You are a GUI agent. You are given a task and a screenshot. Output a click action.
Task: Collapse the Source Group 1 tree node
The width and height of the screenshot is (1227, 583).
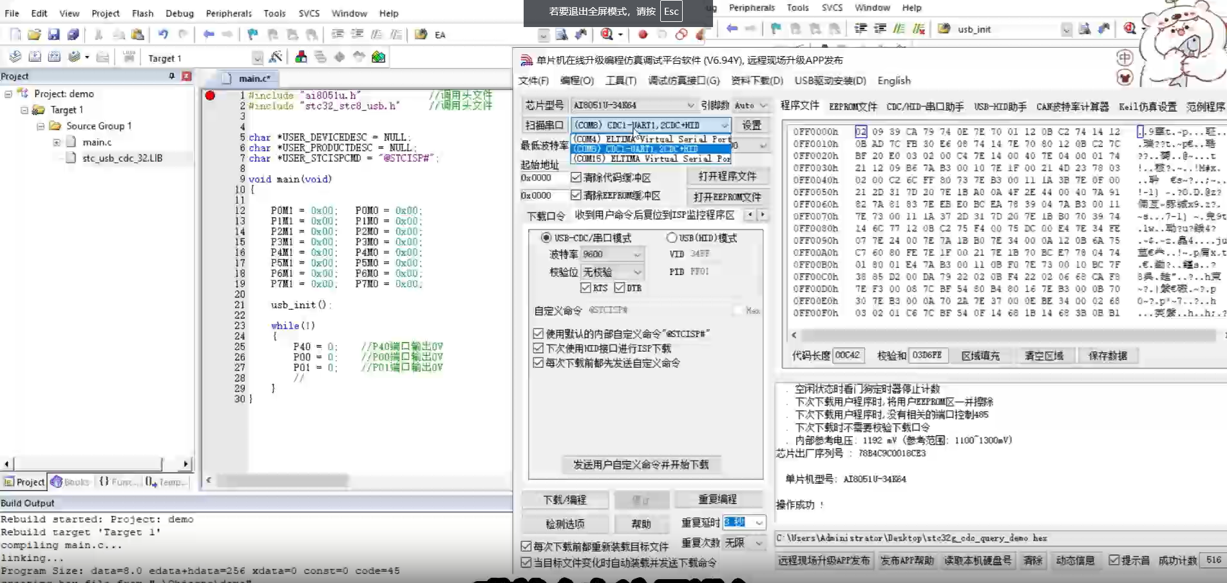pos(41,126)
